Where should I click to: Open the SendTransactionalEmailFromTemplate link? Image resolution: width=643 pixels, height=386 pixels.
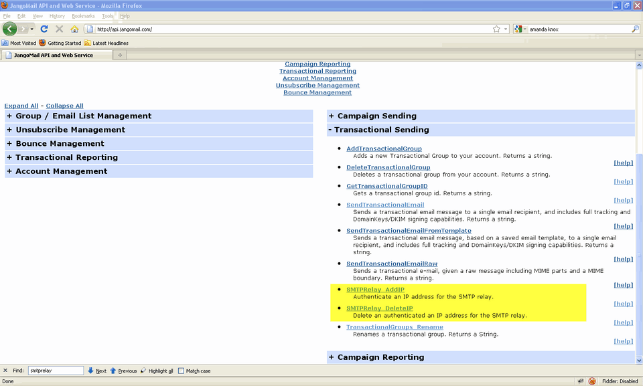coord(409,231)
